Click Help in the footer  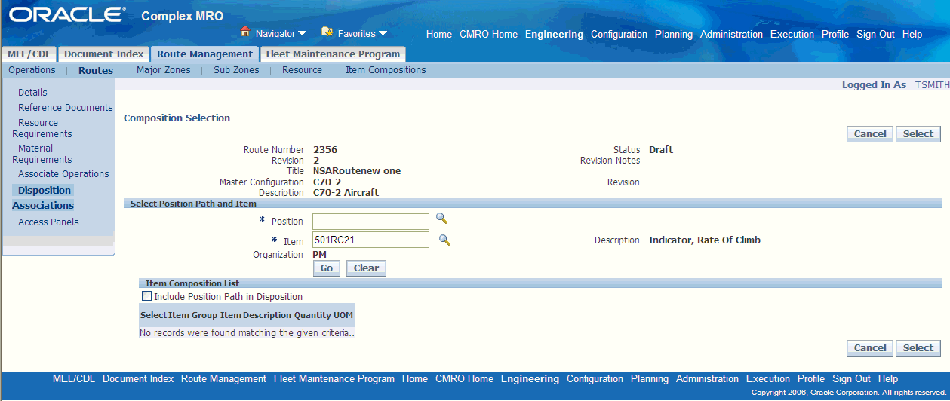tap(888, 378)
